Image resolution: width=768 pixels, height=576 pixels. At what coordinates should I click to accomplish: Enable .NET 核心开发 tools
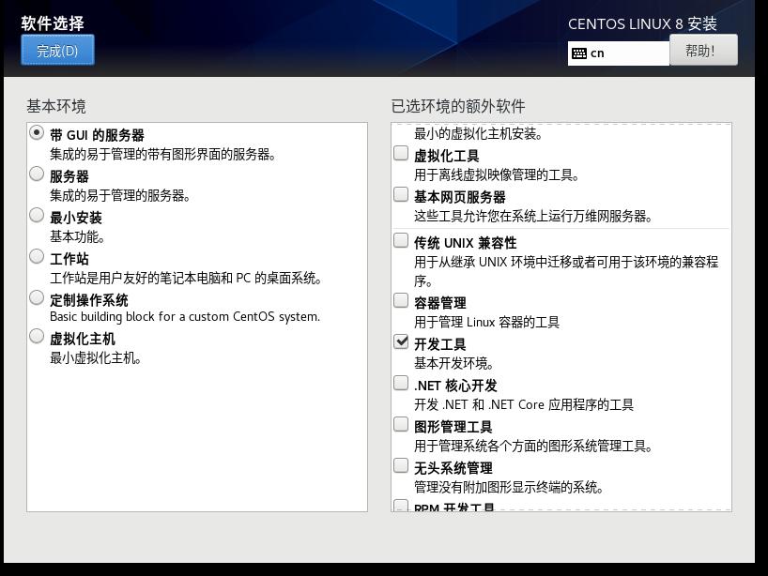coord(400,384)
